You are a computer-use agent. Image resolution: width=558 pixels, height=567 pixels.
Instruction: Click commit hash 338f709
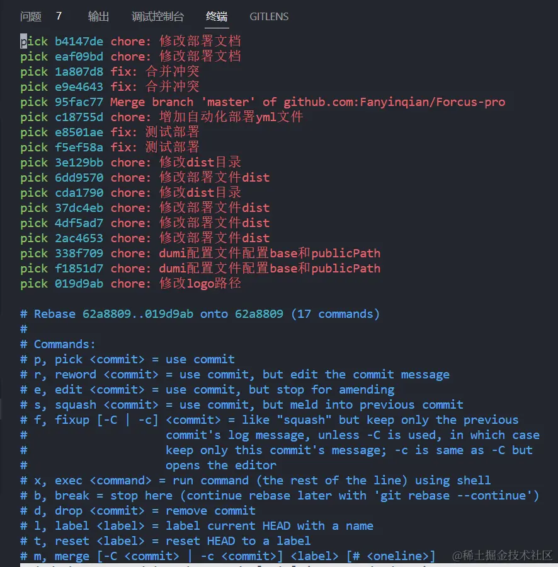(x=79, y=254)
